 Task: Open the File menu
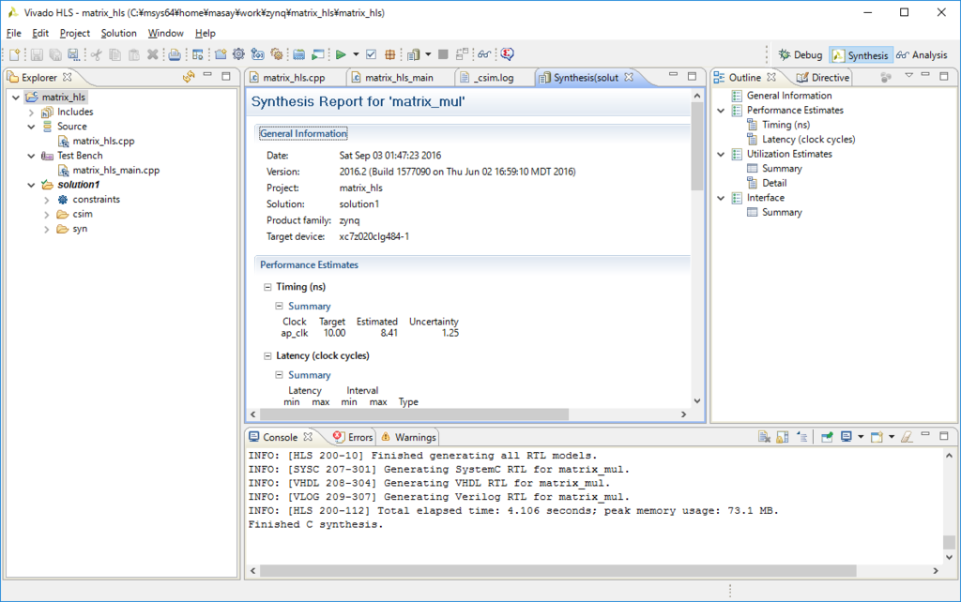point(13,33)
